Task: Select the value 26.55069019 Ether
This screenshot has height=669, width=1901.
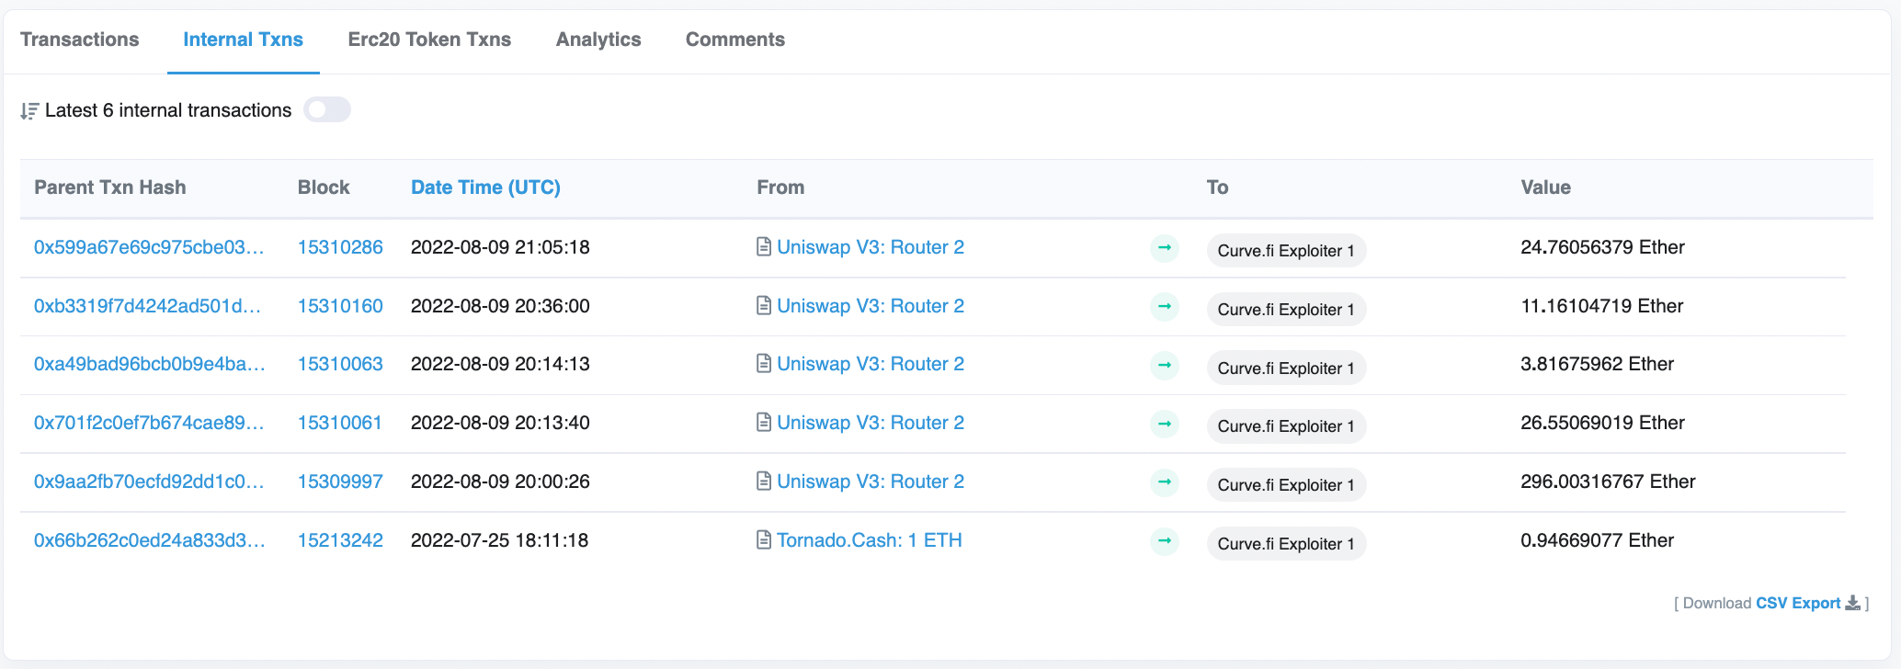Action: (x=1602, y=423)
